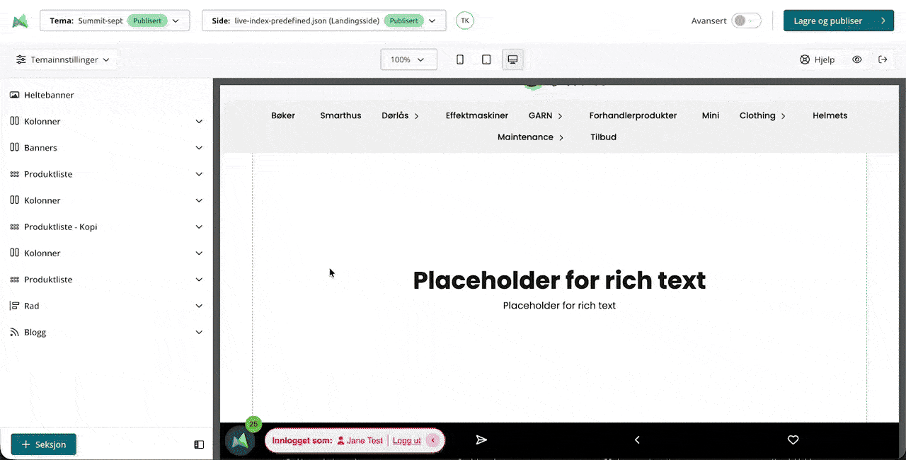Image resolution: width=906 pixels, height=460 pixels.
Task: Open Clothing menu item
Action: click(762, 115)
